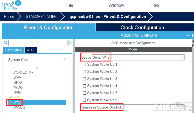Open the Timebase Source SysTick dropdown
This screenshot has height=113, width=194.
click(147, 107)
